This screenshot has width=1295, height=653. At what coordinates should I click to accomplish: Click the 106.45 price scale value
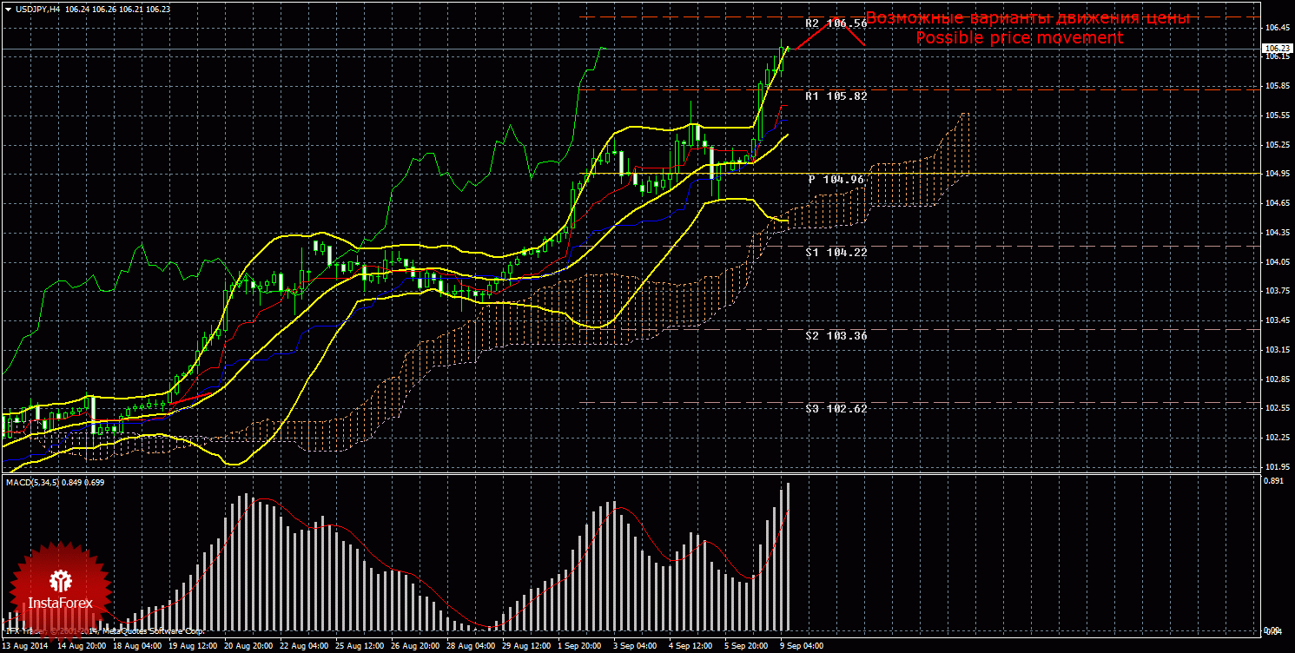point(1276,28)
